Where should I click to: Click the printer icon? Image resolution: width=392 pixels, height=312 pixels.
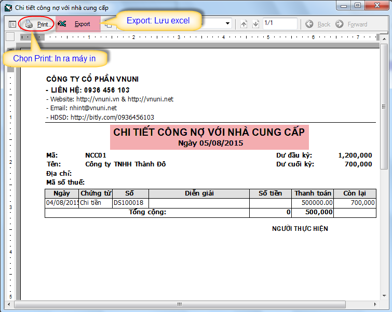point(29,24)
